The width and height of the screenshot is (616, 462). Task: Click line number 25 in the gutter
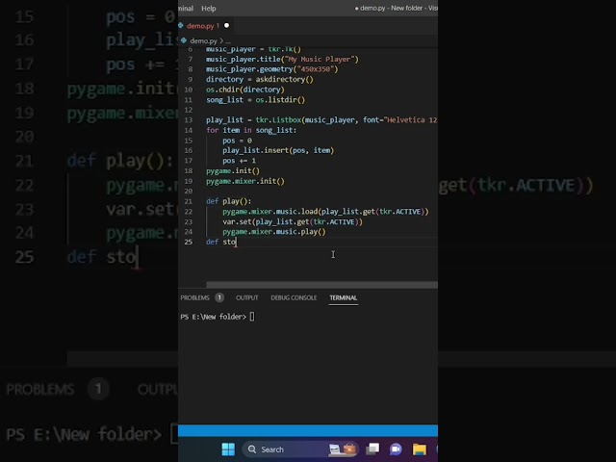point(189,242)
